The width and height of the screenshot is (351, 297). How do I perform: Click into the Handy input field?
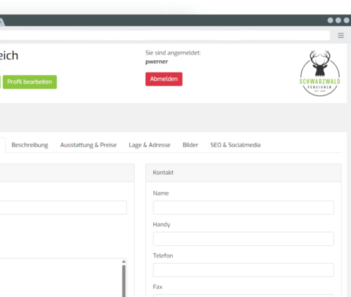243,239
